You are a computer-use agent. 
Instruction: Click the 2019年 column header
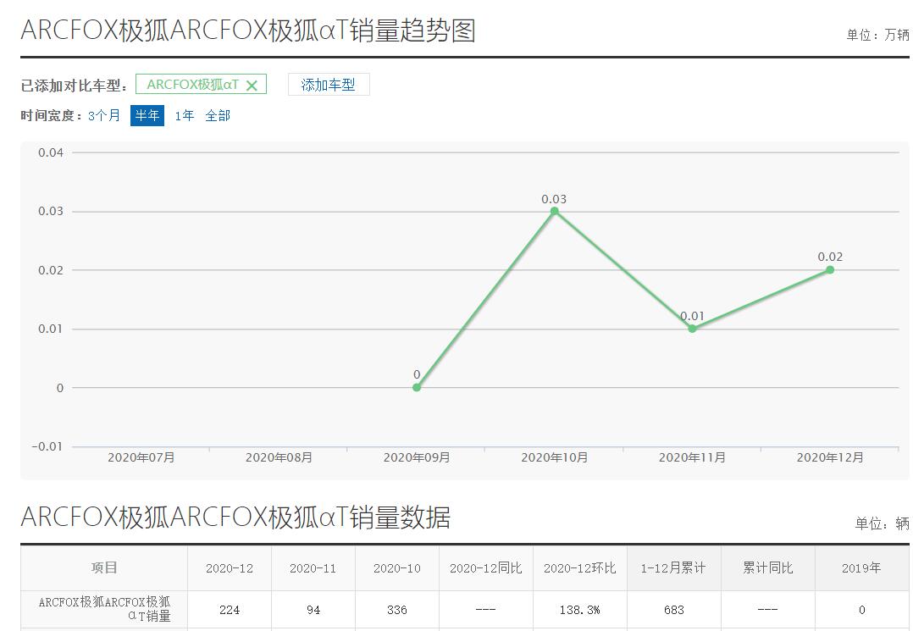(x=862, y=567)
